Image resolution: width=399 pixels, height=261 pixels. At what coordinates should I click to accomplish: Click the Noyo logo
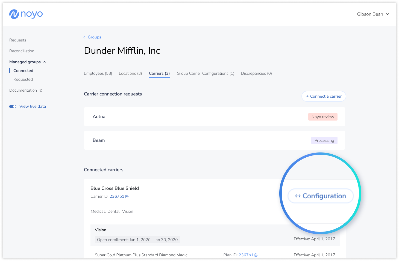point(26,14)
